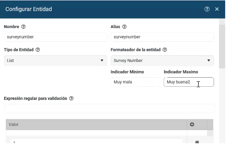Click the empty regular expression validation field
Viewport: 226px width, 154px height.
109,108
